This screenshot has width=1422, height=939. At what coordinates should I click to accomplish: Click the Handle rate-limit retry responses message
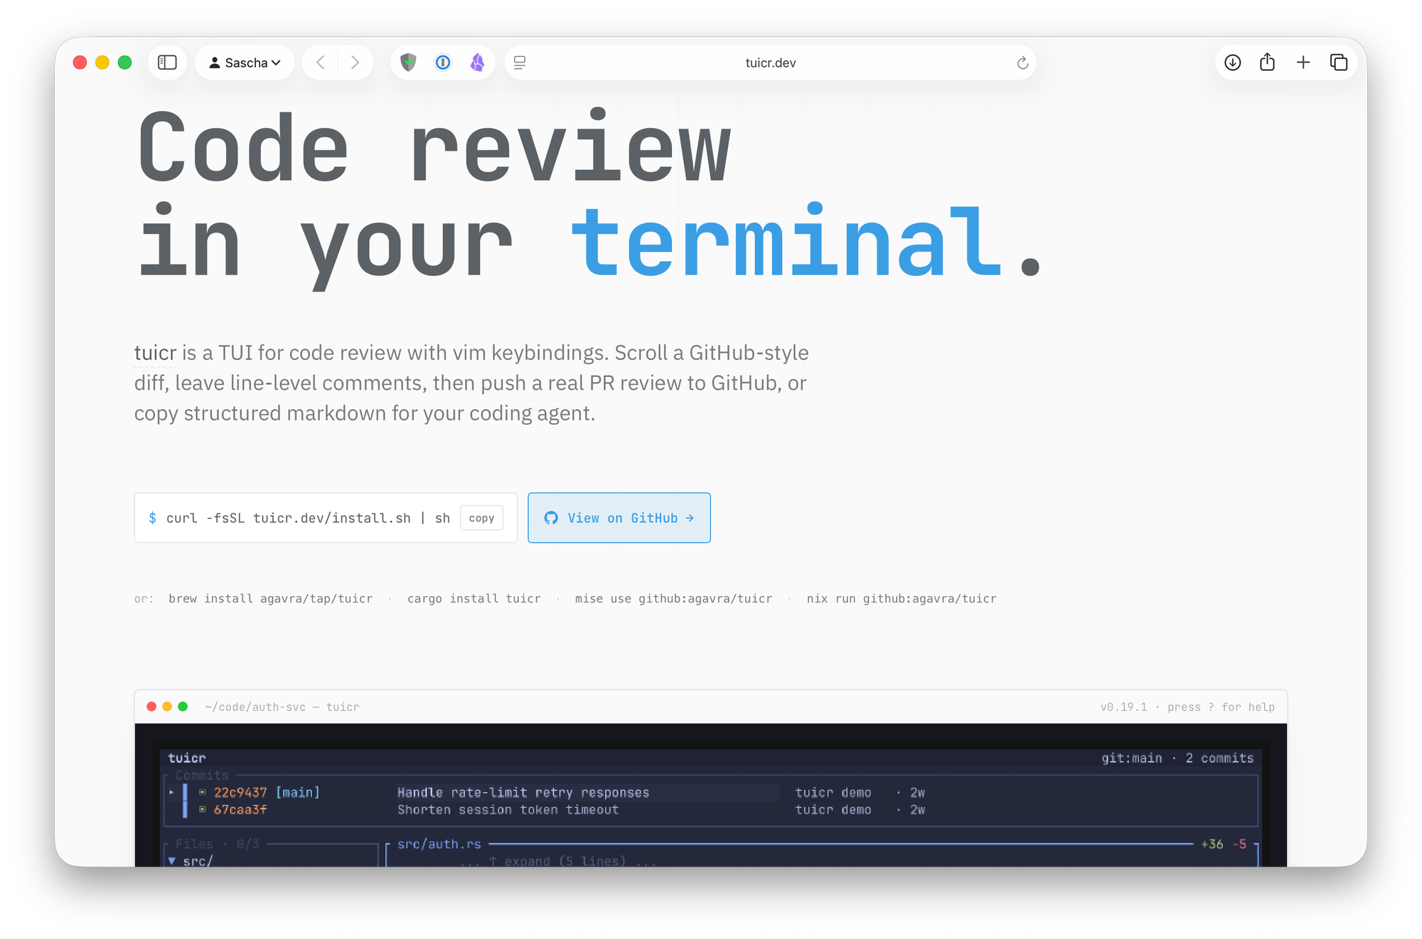coord(523,792)
